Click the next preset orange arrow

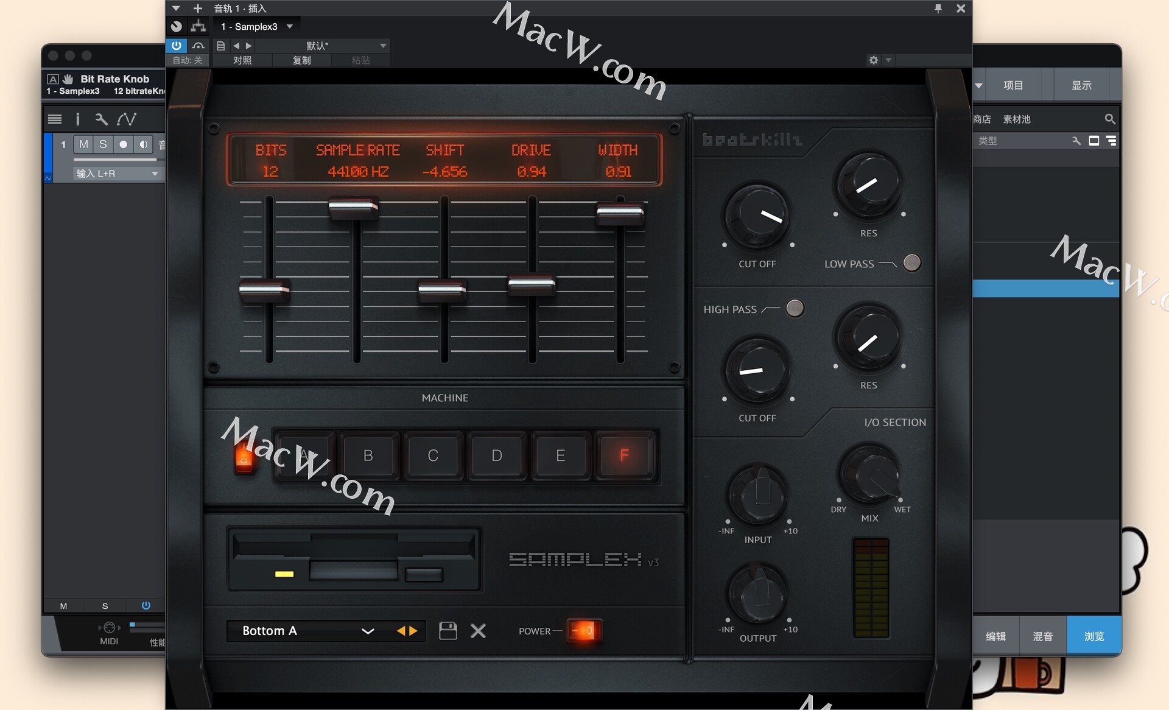413,631
